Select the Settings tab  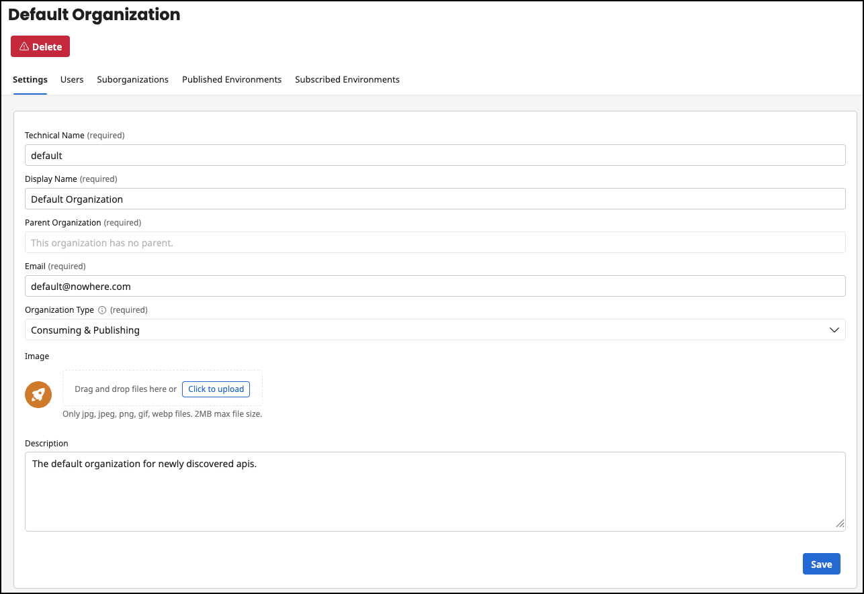coord(30,79)
